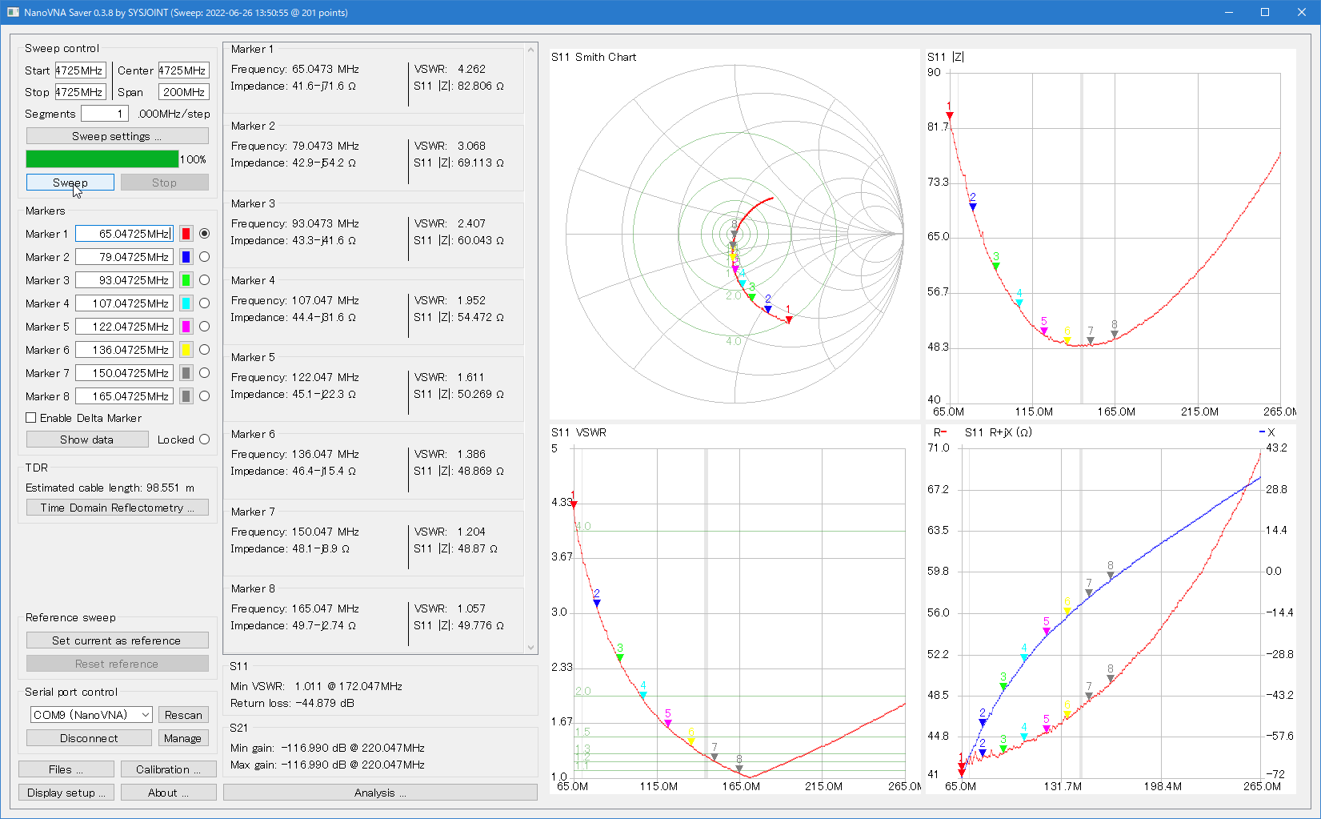Select the Marker 2 radio button
Image resolution: width=1321 pixels, height=819 pixels.
[205, 257]
